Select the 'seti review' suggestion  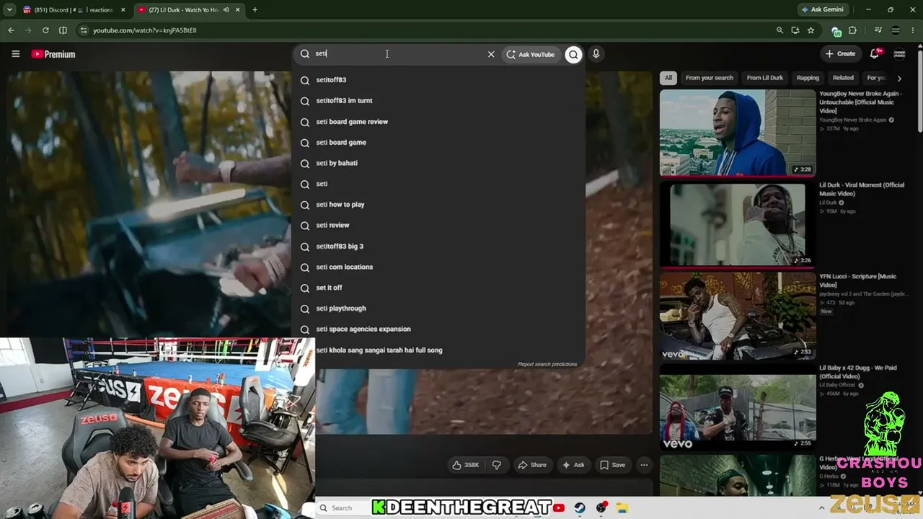tap(438, 226)
